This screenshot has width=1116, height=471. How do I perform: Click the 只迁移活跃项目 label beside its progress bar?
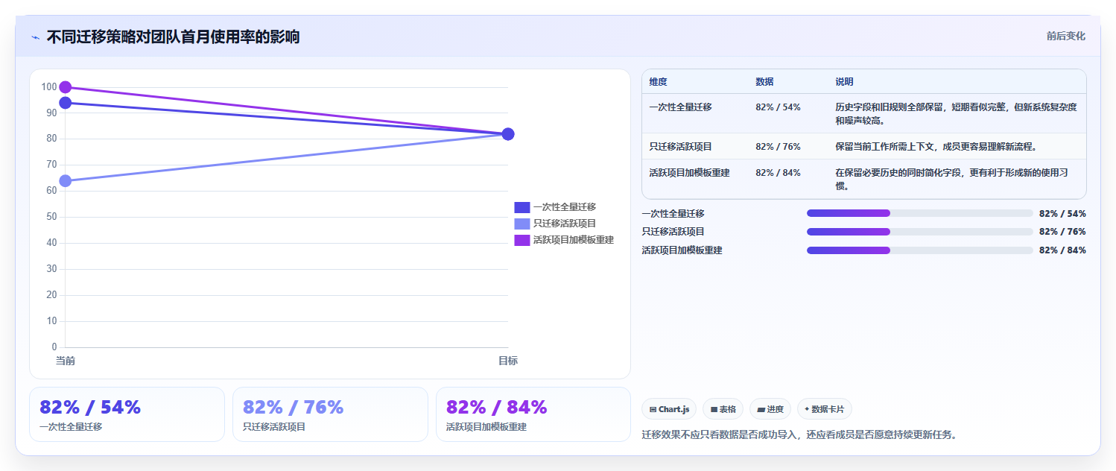pos(673,232)
